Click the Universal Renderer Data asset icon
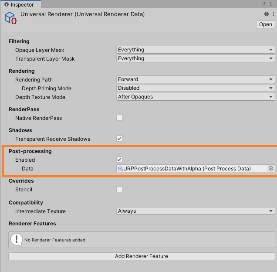 [11, 18]
